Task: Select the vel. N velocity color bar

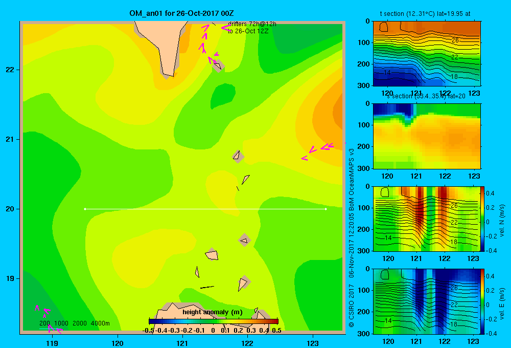Action: 483,219
